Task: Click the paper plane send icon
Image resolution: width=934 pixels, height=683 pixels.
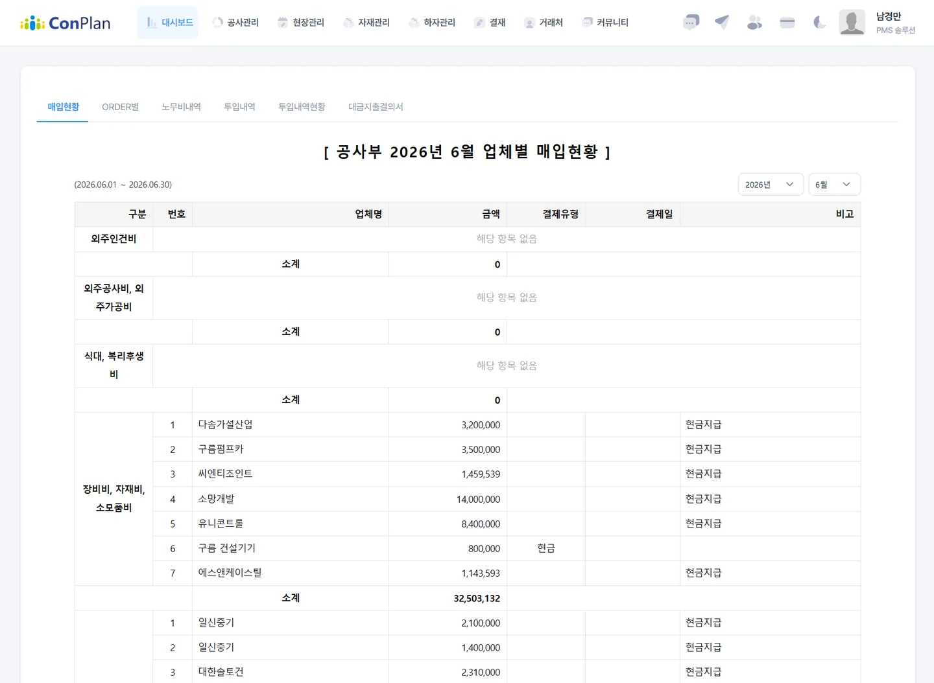Action: coord(722,23)
